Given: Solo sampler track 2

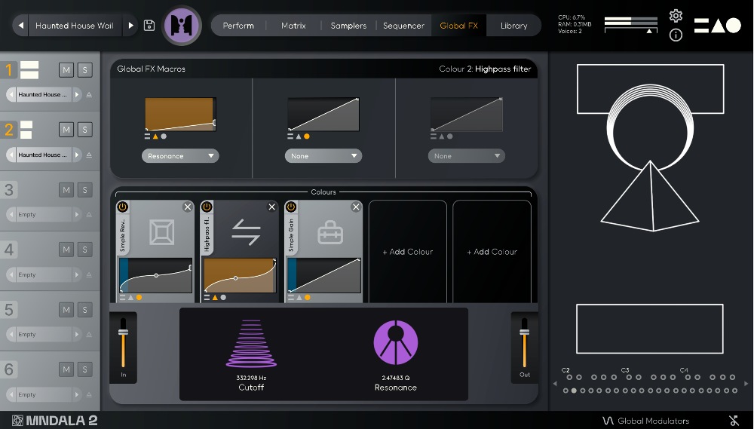Looking at the screenshot, I should (84, 130).
